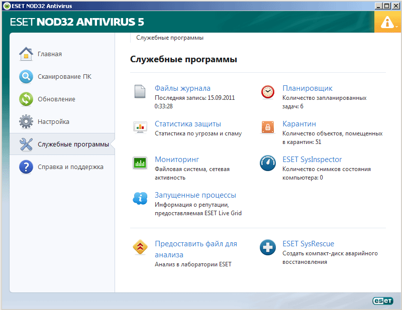Click text 'Количество запланированных задач: 6'
The width and height of the screenshot is (402, 310).
[x=324, y=102]
